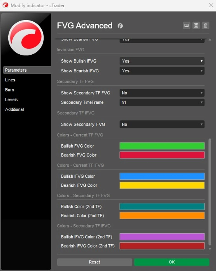Image resolution: width=216 pixels, height=271 pixels.
Task: Edit the teal Bullish Color (2nd TF) swatch
Action: [x=162, y=206]
